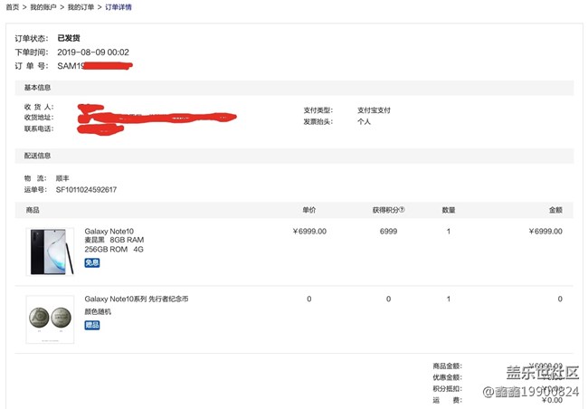The height and width of the screenshot is (409, 588).
Task: Open the commemorative coin thumbnail image
Action: point(50,319)
